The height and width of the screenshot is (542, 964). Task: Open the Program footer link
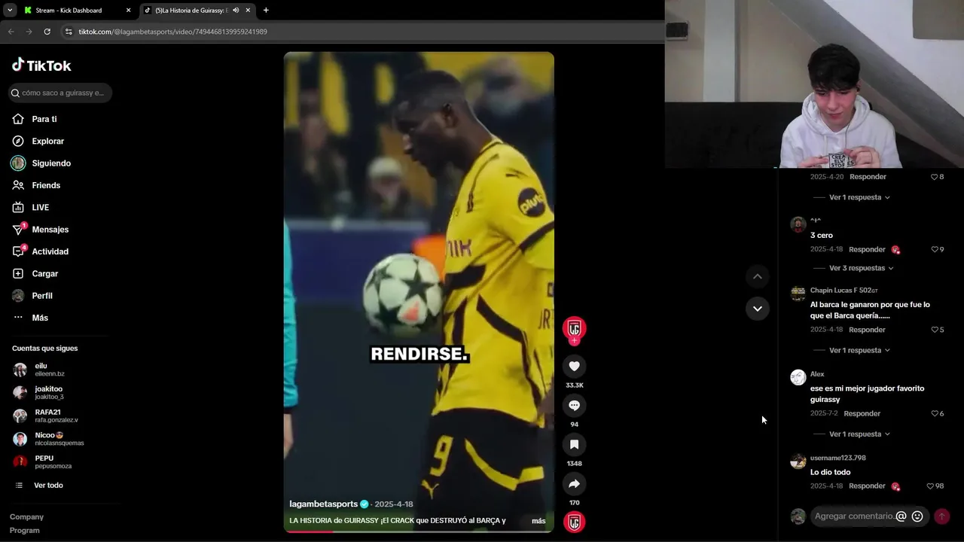tap(24, 531)
